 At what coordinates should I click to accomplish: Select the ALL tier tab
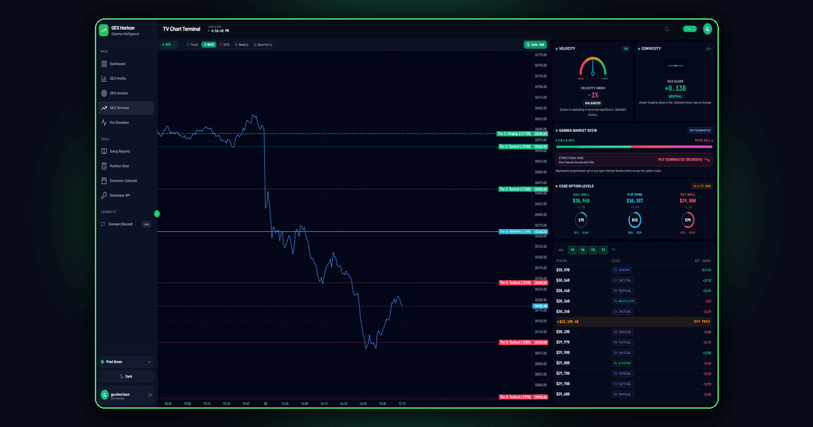[561, 250]
